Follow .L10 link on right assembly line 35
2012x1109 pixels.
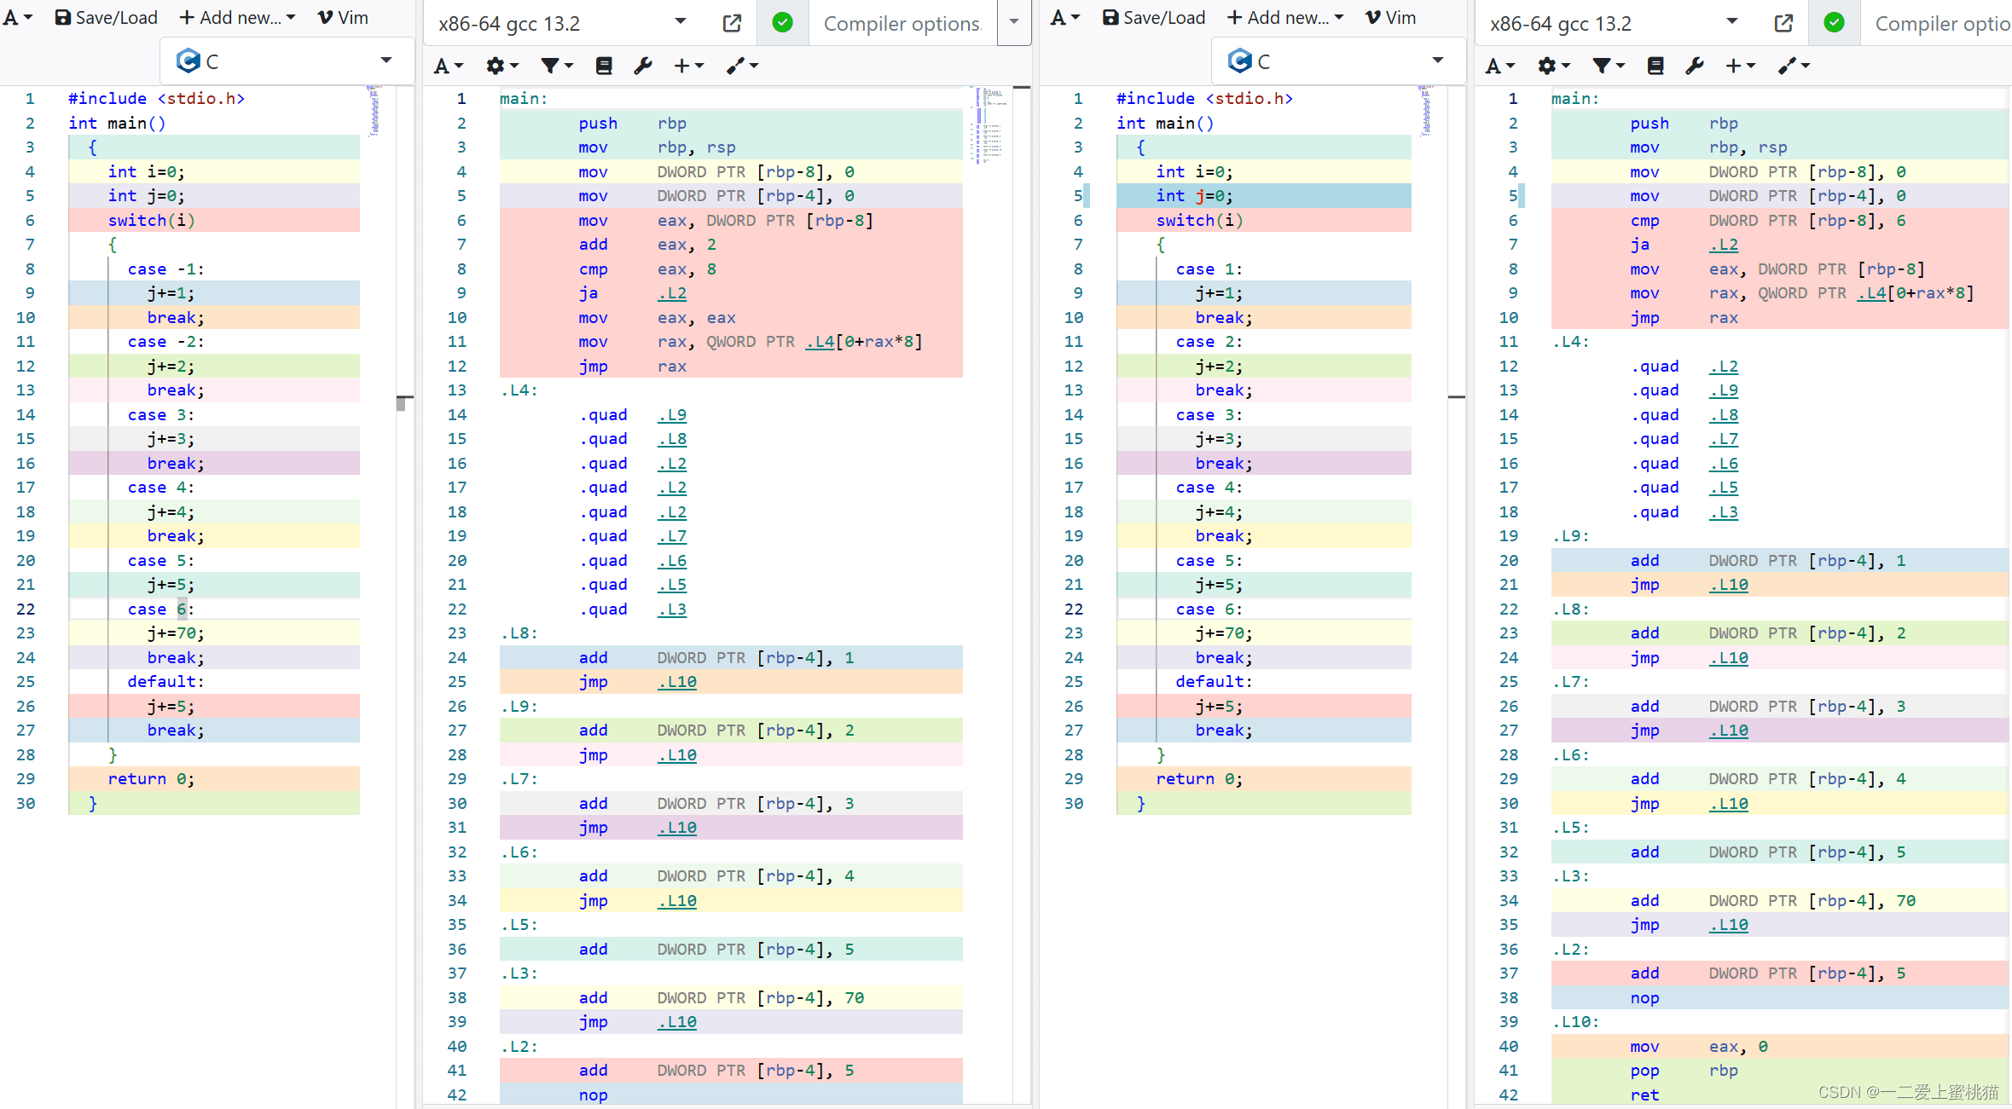[x=1729, y=925]
